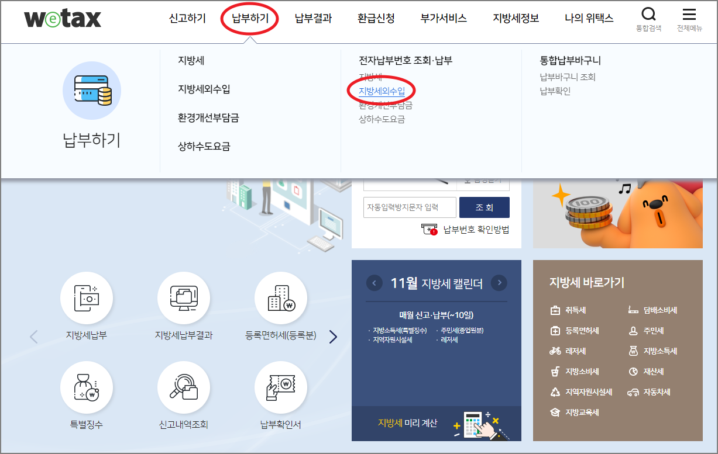Click 환경개선부담금 link under 전자납부번호 조회·납부
Screen dimensions: 718x454
[386, 105]
